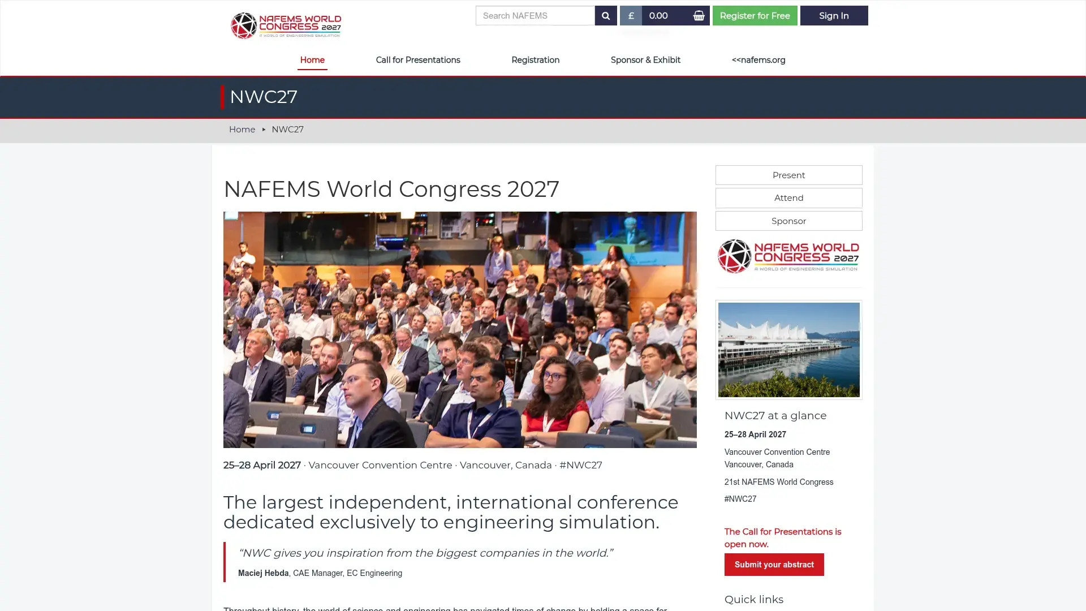Click the 'Quick links' heading
The height and width of the screenshot is (611, 1086).
click(x=754, y=600)
